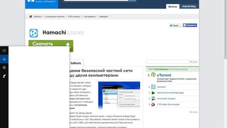This screenshot has height=128, width=227.
Task: Select the Home icon in sidebar
Action: (4, 59)
